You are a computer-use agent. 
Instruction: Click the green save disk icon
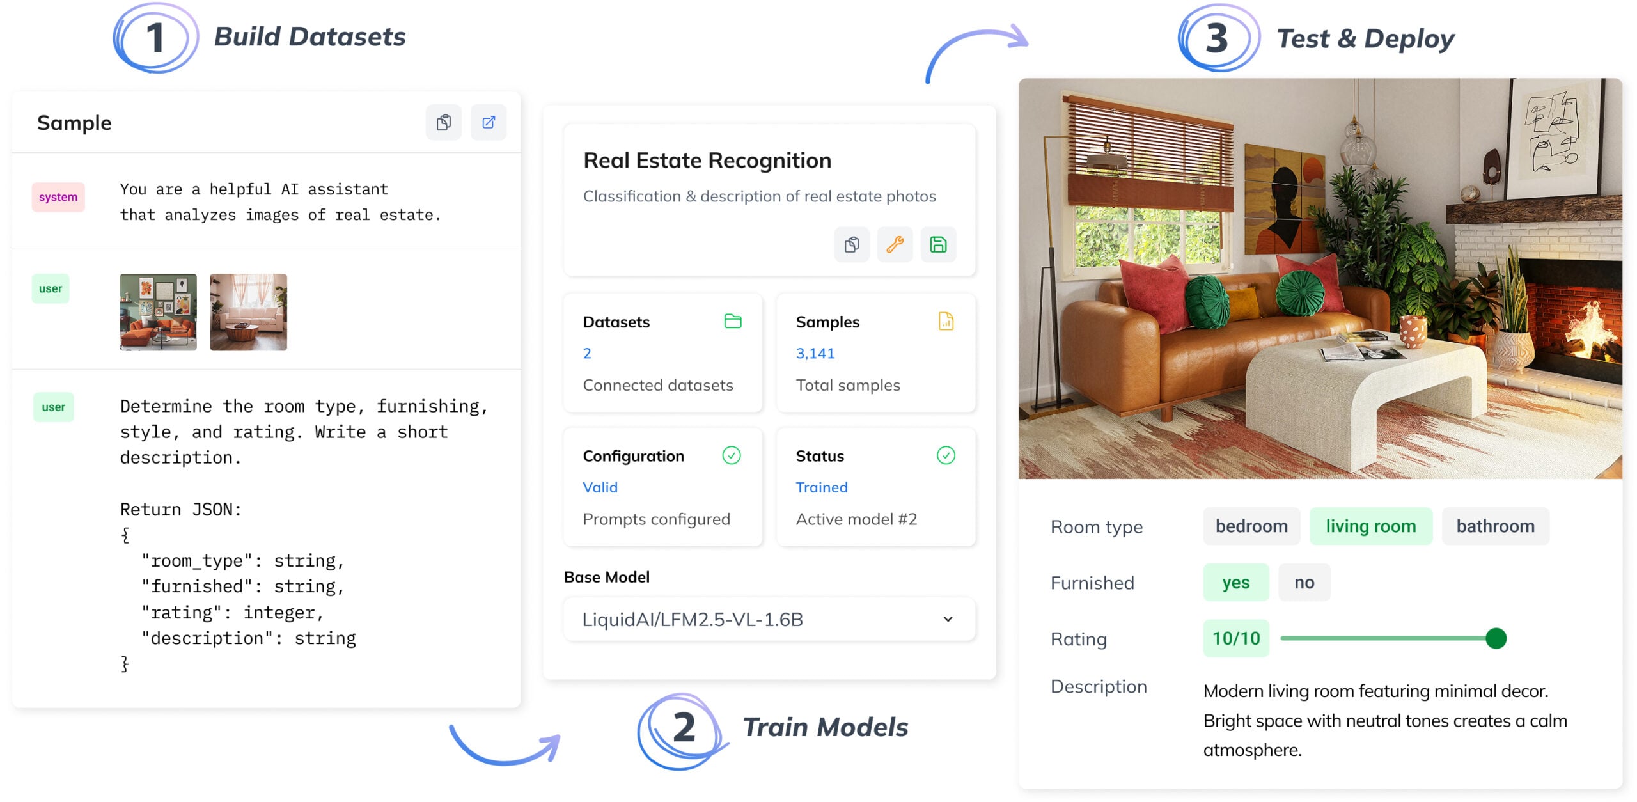point(938,244)
